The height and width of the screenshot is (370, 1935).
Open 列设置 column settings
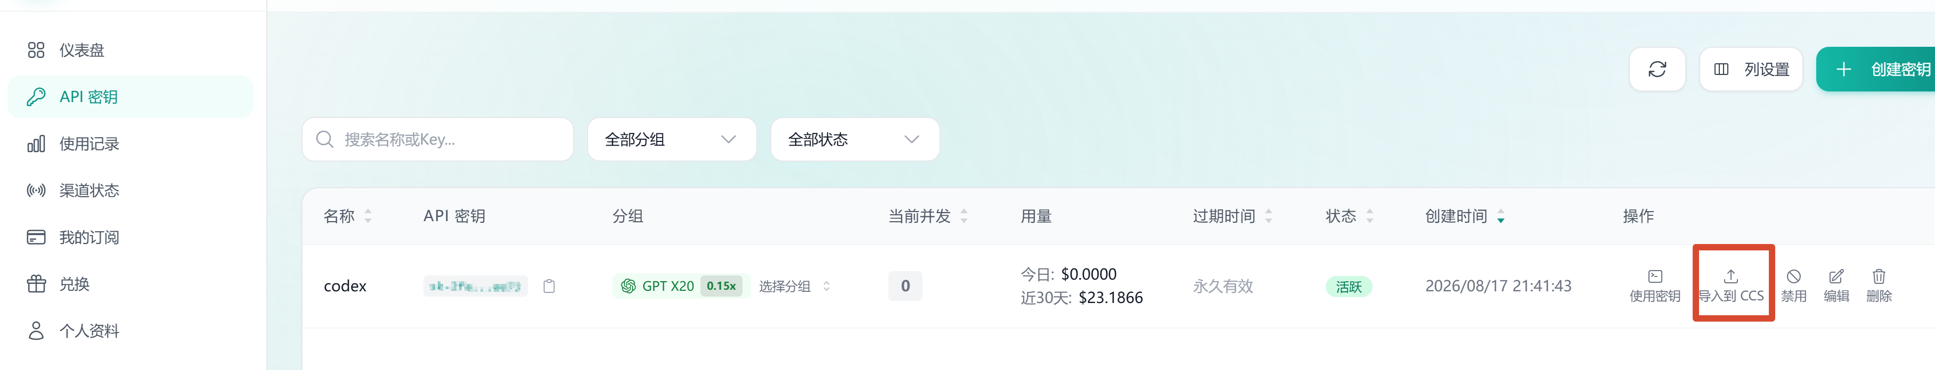point(1751,70)
